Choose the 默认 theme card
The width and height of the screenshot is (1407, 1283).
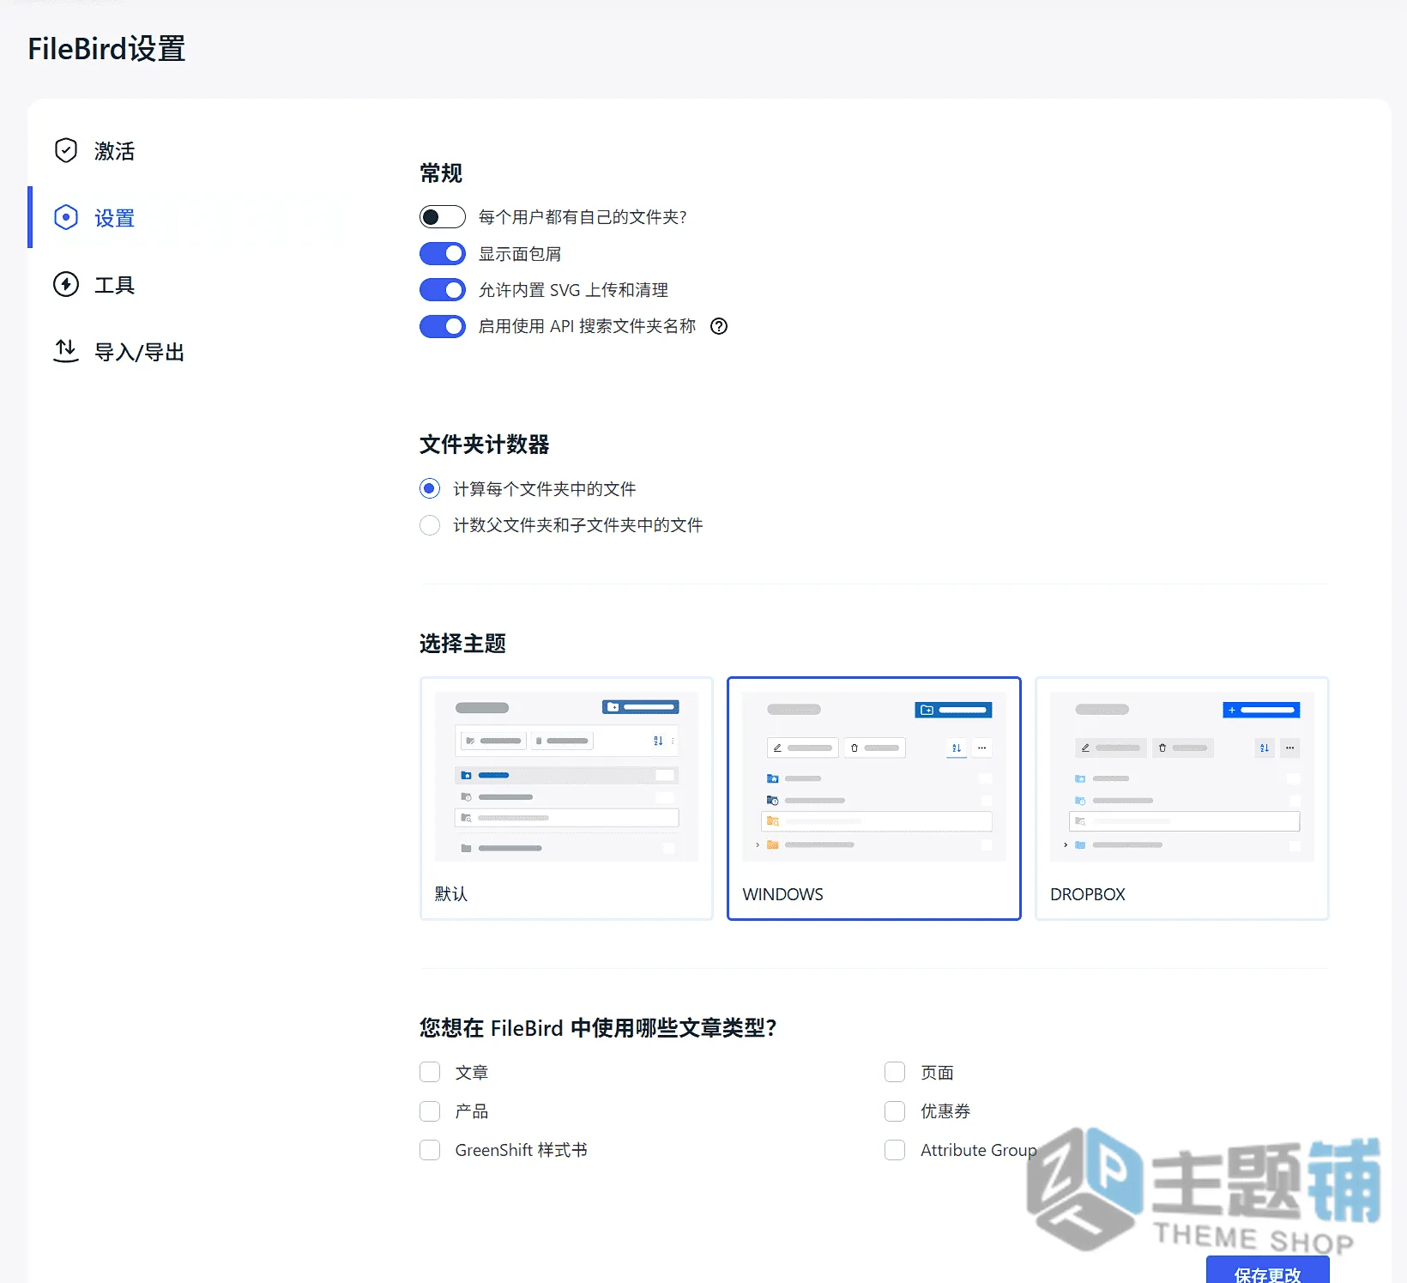566,798
